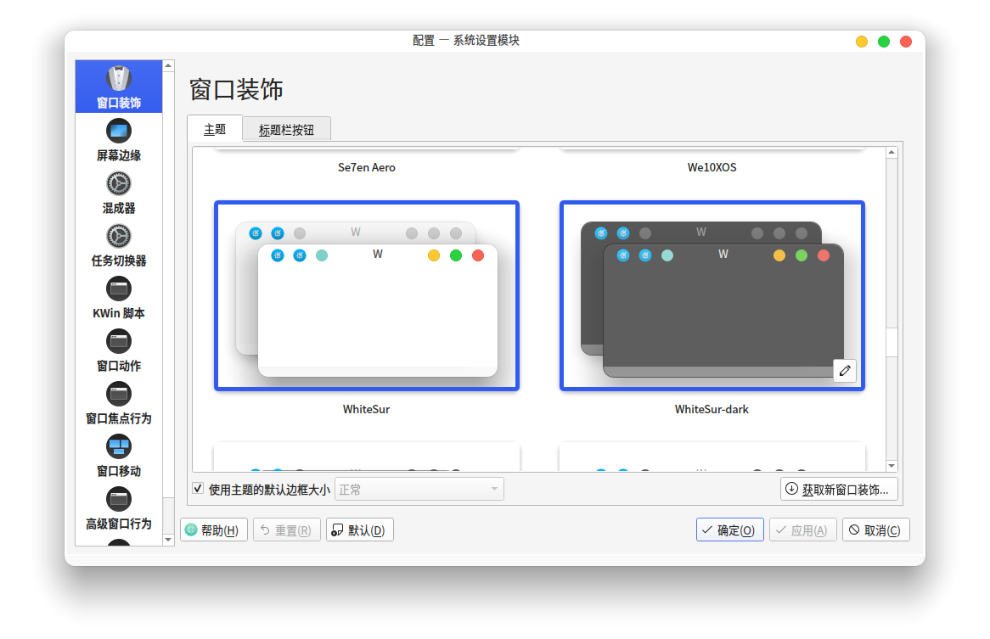Click the green maximize window button
This screenshot has width=990, height=639.
[884, 42]
